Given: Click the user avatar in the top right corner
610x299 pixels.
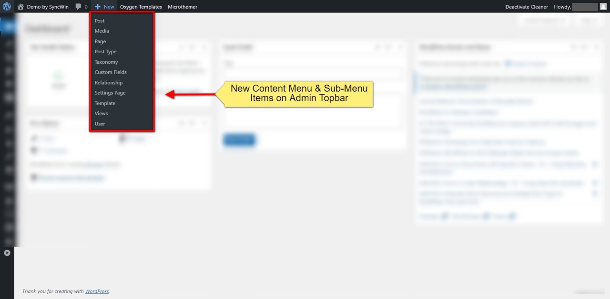Looking at the screenshot, I should click(603, 6).
